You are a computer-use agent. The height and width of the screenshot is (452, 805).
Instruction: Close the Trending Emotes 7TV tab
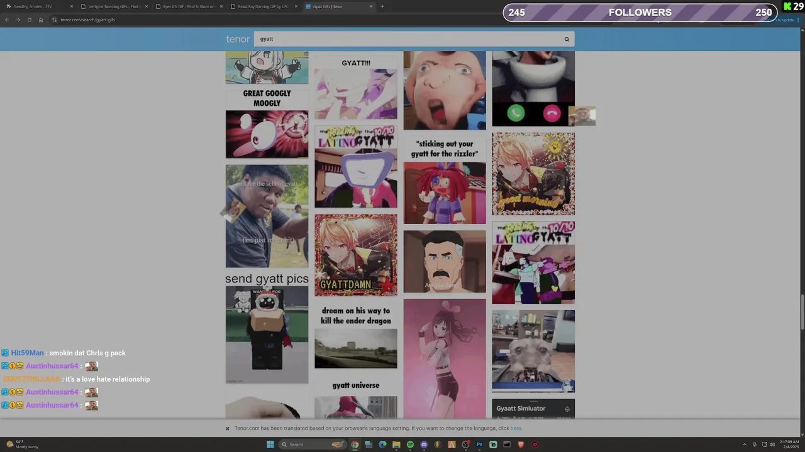(72, 6)
